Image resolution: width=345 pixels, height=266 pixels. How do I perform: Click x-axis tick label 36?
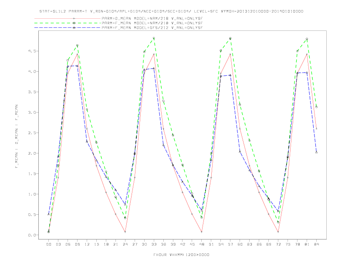click(x=163, y=244)
